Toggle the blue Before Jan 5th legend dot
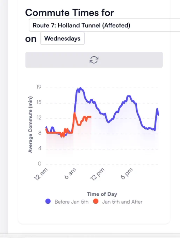 (x=48, y=201)
